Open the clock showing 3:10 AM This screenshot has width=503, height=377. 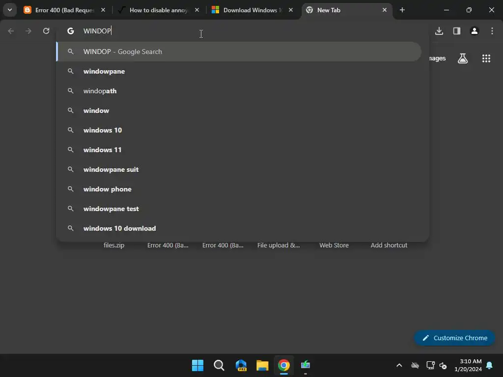(x=468, y=365)
